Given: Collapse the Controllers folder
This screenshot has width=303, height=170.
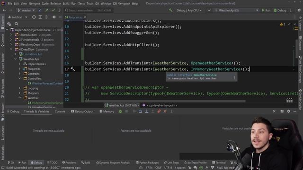Looking at the screenshot, I should click(20, 78).
